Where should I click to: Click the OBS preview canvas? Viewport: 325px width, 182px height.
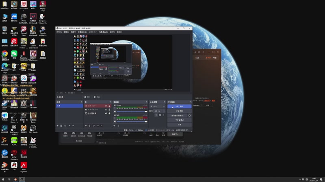(x=123, y=62)
